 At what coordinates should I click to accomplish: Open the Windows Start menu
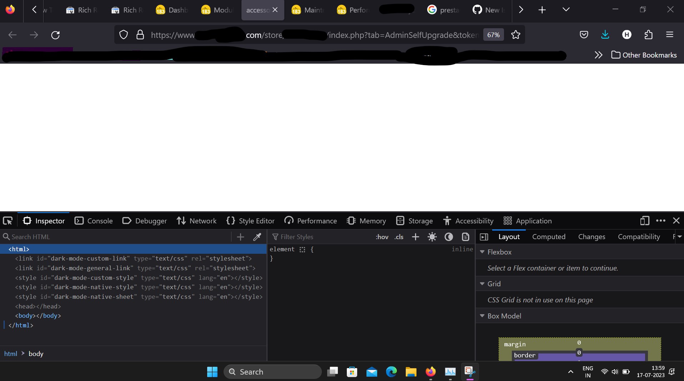coord(211,372)
